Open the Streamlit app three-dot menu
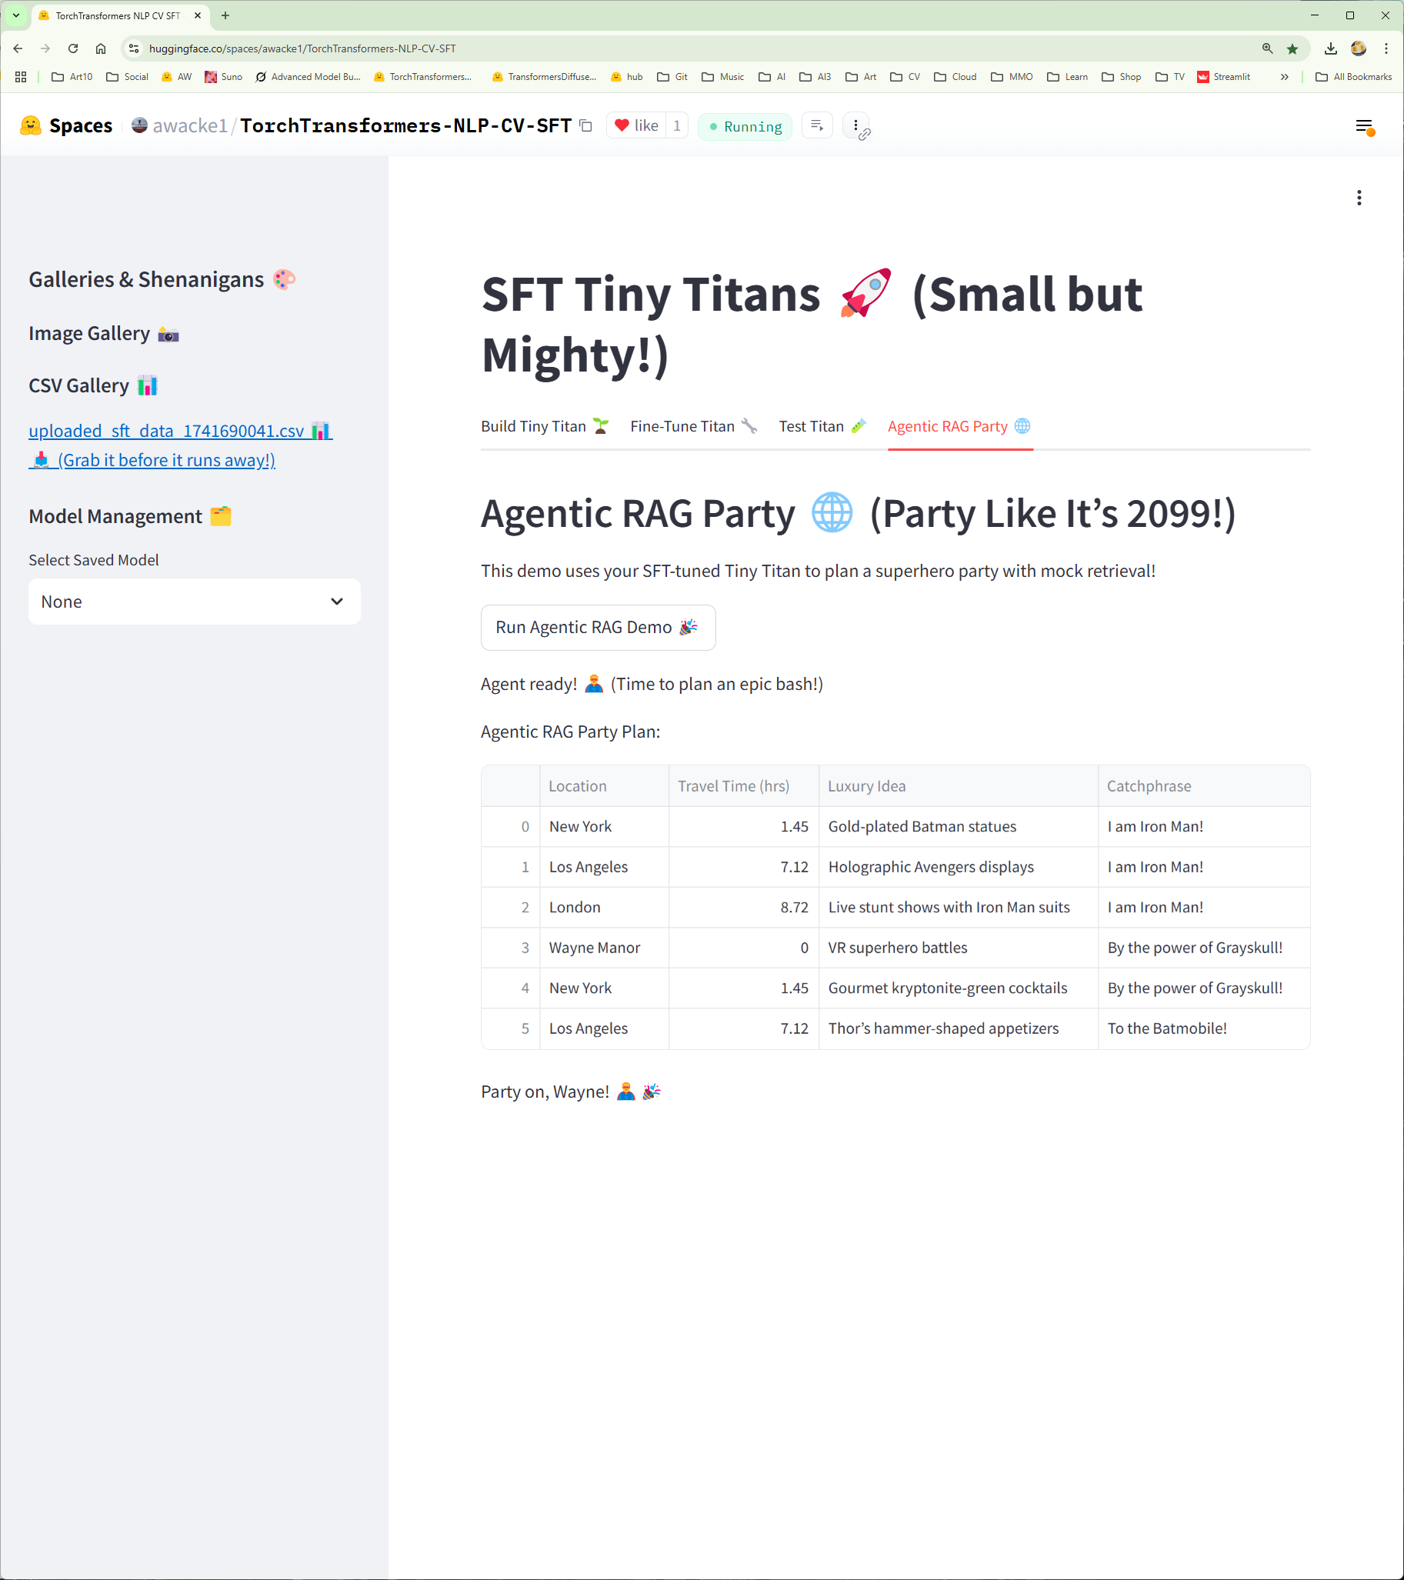Viewport: 1404px width, 1580px height. point(1359,198)
